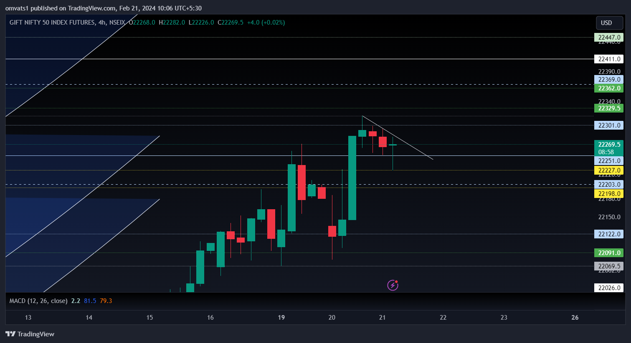Open the USD currency selector
The height and width of the screenshot is (343, 631).
click(x=609, y=23)
